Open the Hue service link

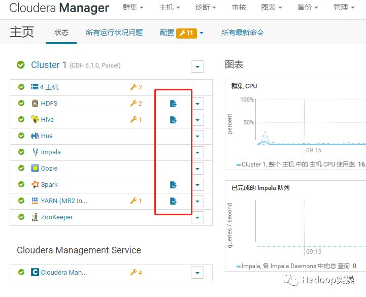coord(47,136)
